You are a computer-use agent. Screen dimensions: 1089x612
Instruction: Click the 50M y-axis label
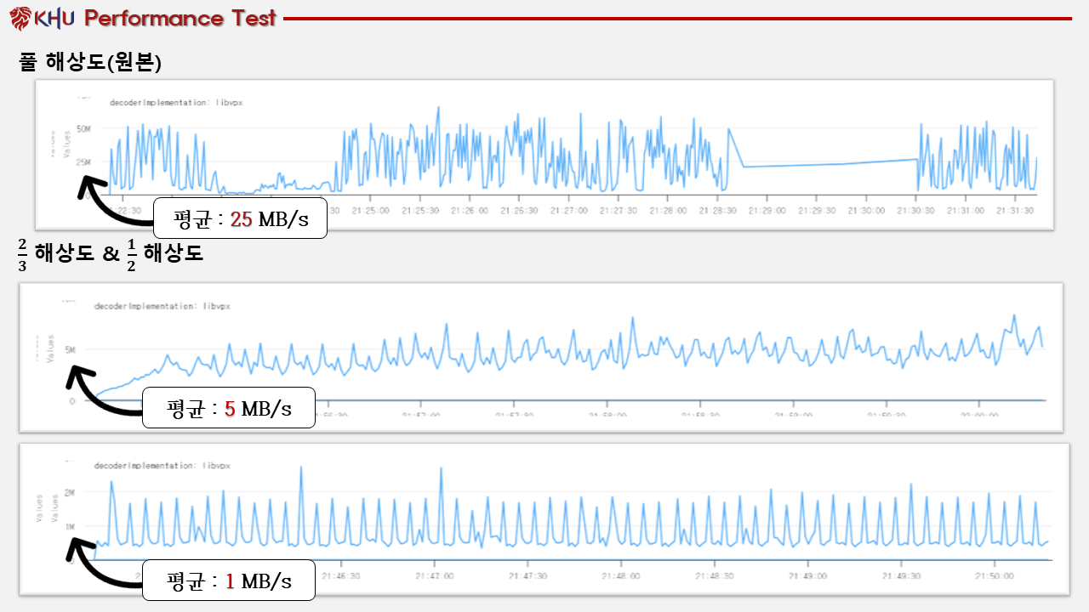point(83,128)
